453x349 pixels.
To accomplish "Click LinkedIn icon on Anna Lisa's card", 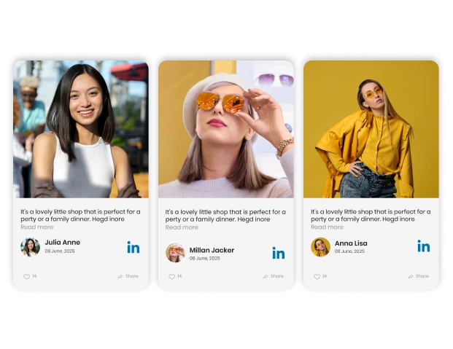I will pos(423,246).
